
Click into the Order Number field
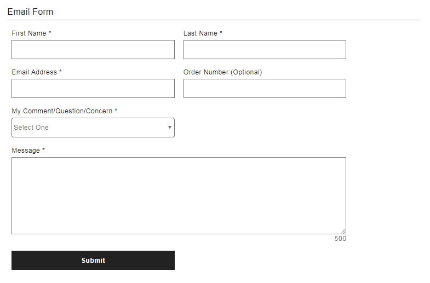pos(265,89)
